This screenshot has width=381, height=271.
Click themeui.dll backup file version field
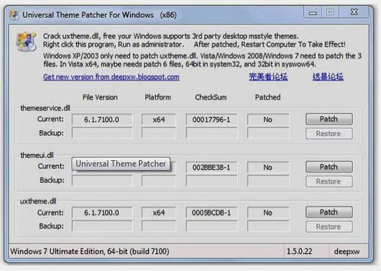tap(102, 181)
